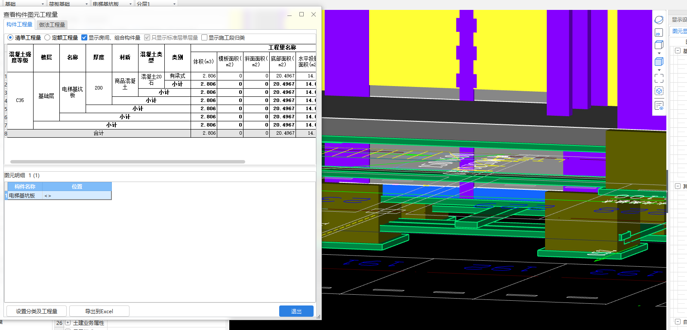Click the thickness 200 cell
Screen dimensions: 687x330
coord(99,88)
